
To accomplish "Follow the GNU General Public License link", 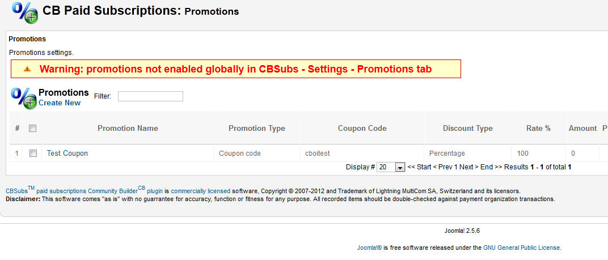I will [x=522, y=248].
